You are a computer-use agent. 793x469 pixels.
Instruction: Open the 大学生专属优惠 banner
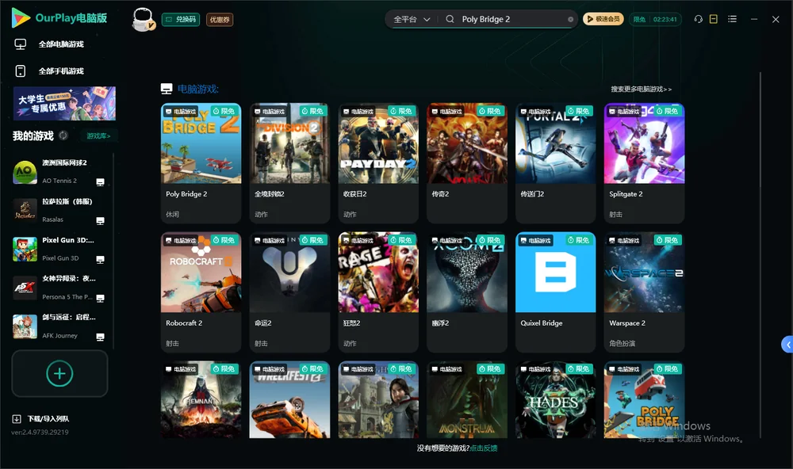coord(64,104)
